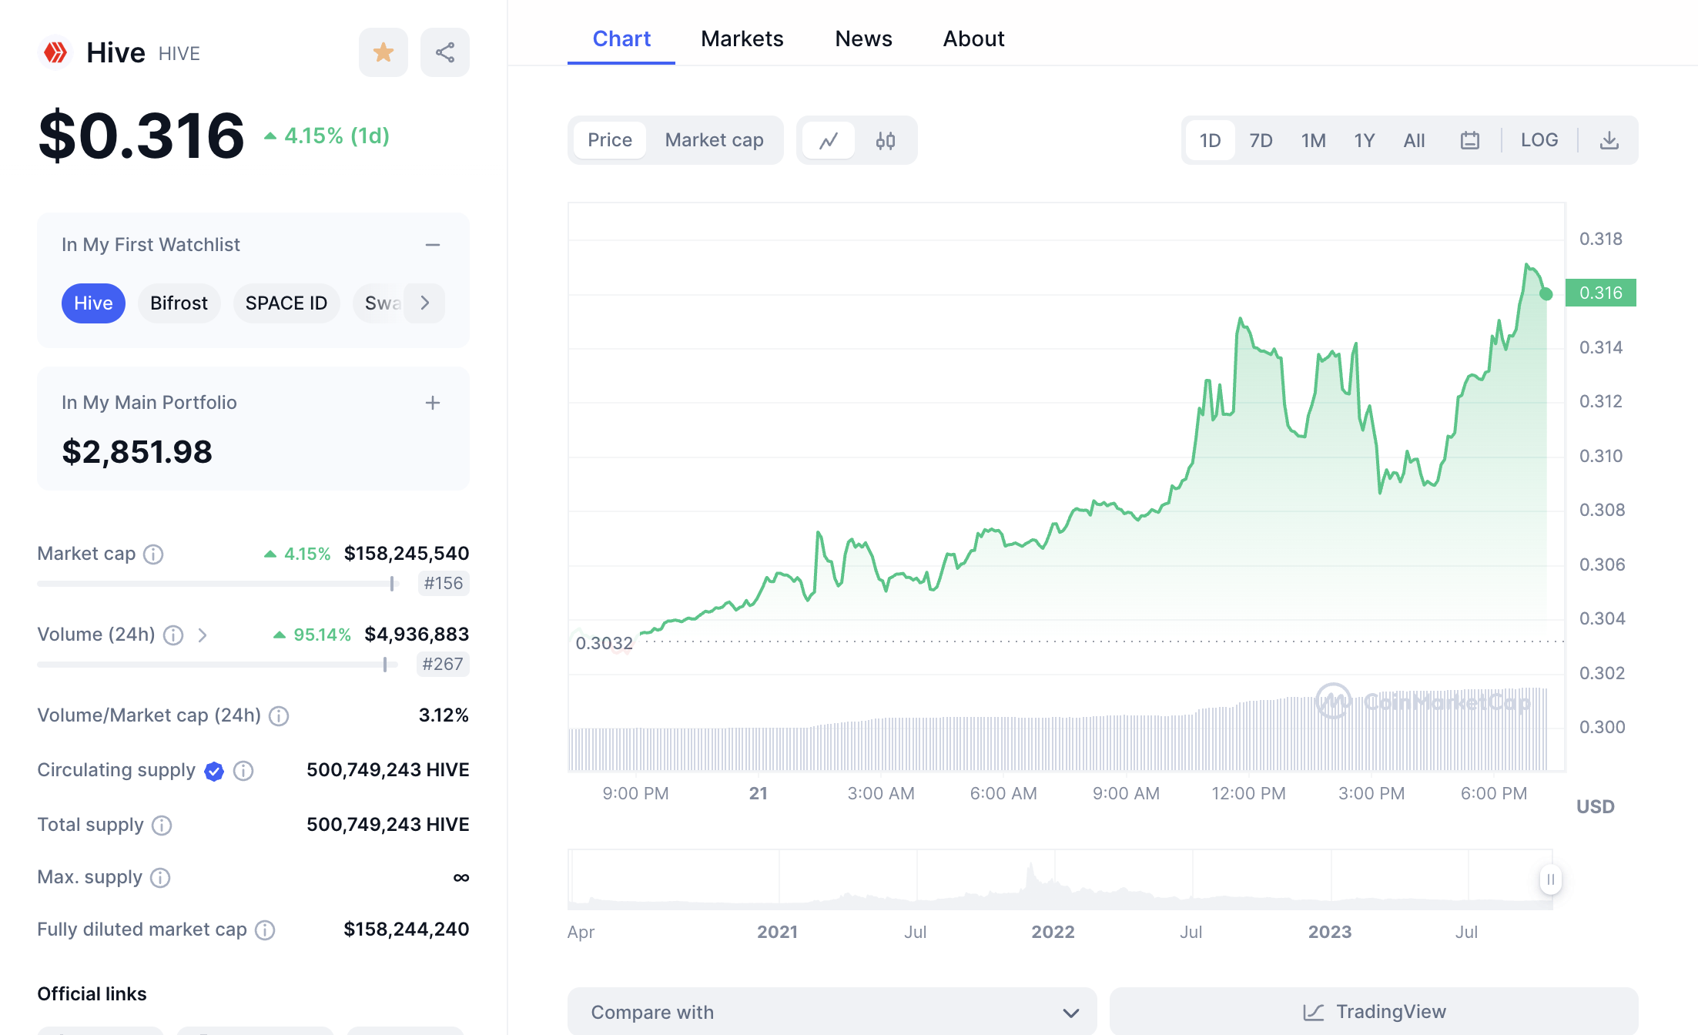Viewport: 1698px width, 1035px height.
Task: Switch to line chart view
Action: pyautogui.click(x=829, y=140)
